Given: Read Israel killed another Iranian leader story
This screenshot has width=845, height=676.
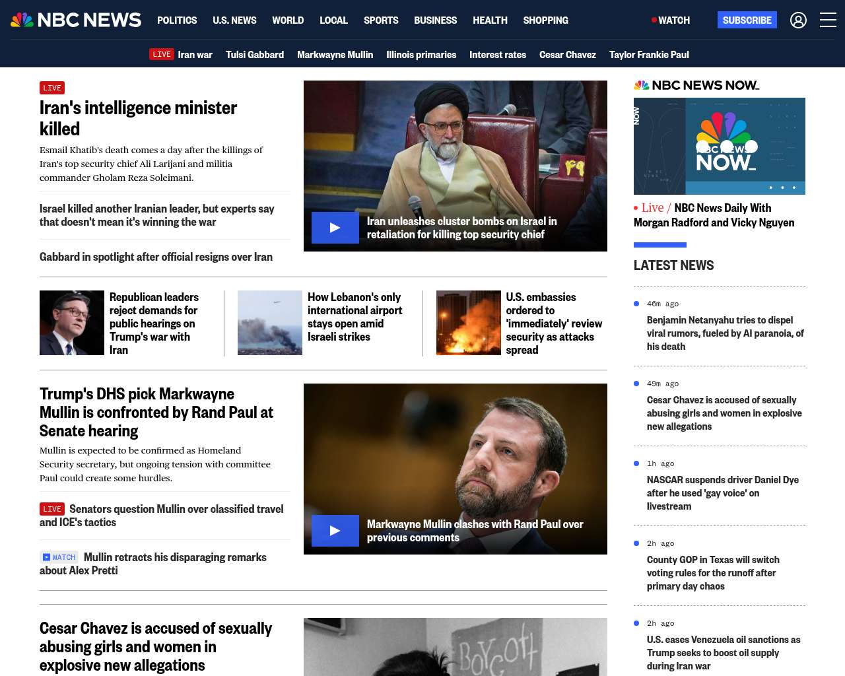Looking at the screenshot, I should (156, 215).
